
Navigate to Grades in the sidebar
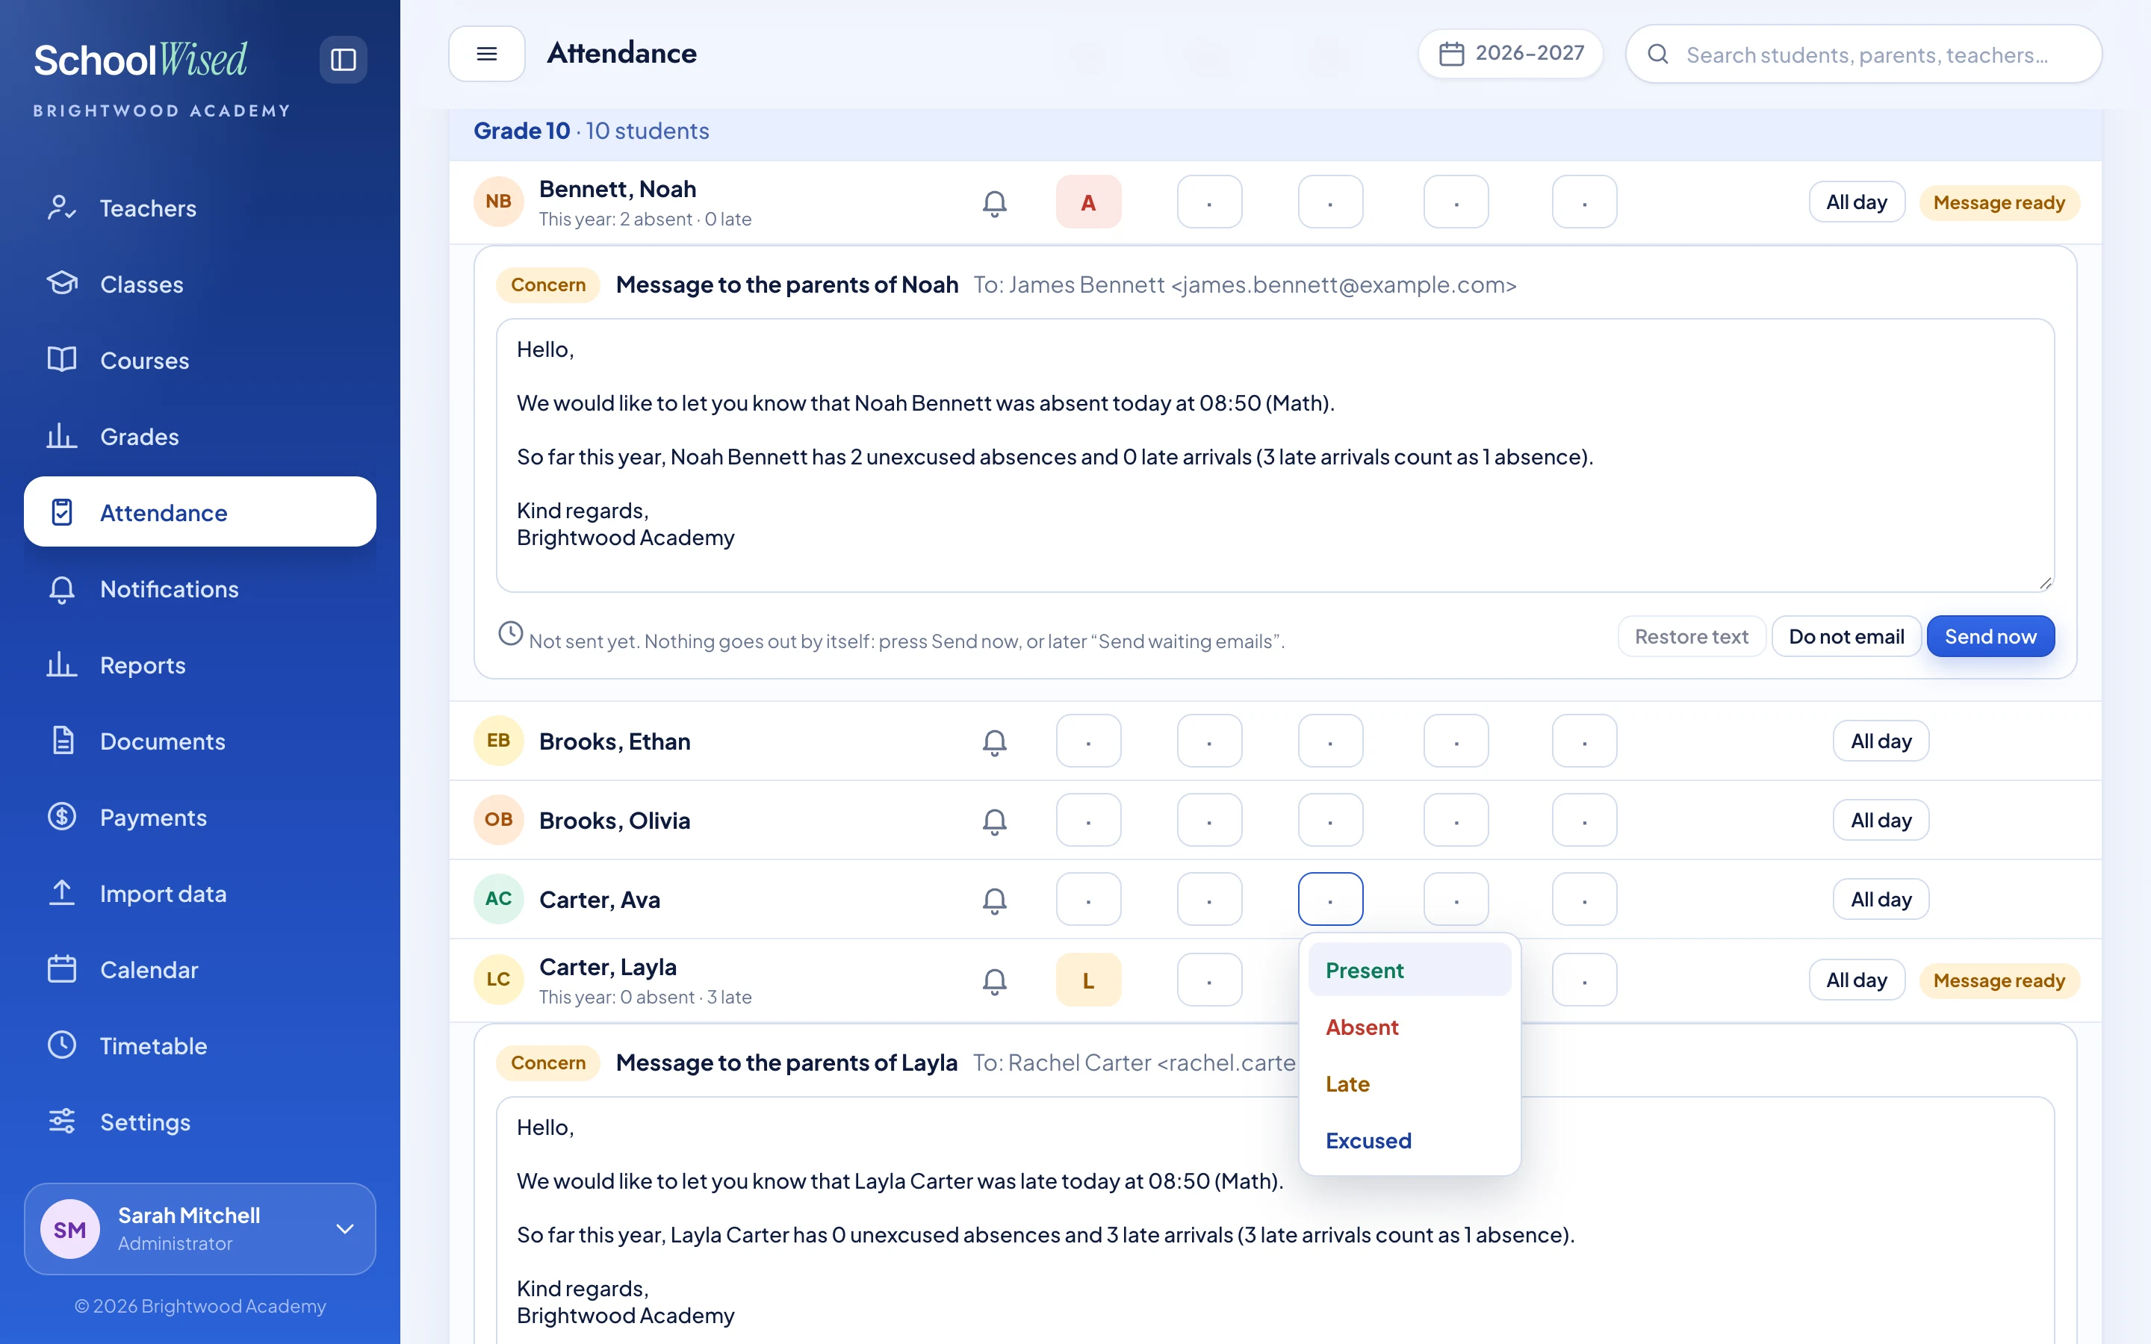[x=200, y=437]
